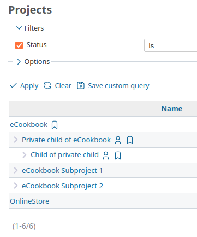The image size is (197, 237).
Task: Expand the Child of private child chevron
Action: [25, 155]
